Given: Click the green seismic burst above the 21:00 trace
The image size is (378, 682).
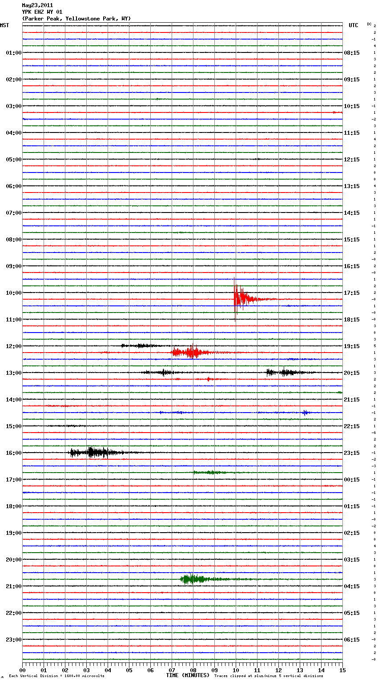Looking at the screenshot, I should point(196,579).
